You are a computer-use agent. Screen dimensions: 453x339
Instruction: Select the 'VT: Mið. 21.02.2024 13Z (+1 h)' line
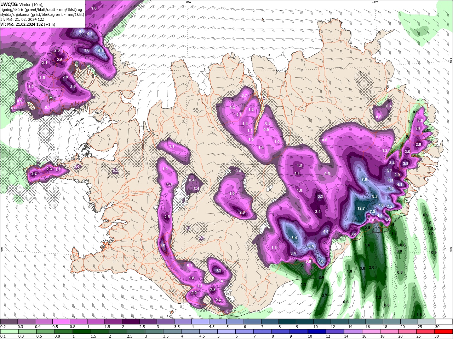[28, 24]
